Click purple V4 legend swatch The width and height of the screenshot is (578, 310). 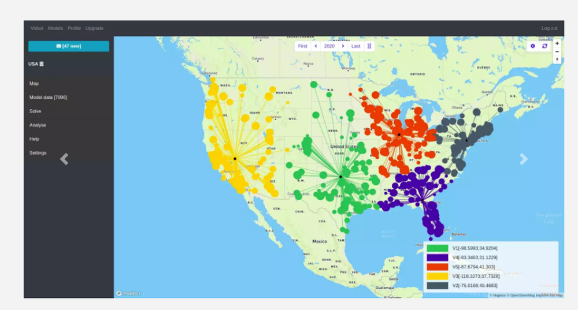pos(437,257)
